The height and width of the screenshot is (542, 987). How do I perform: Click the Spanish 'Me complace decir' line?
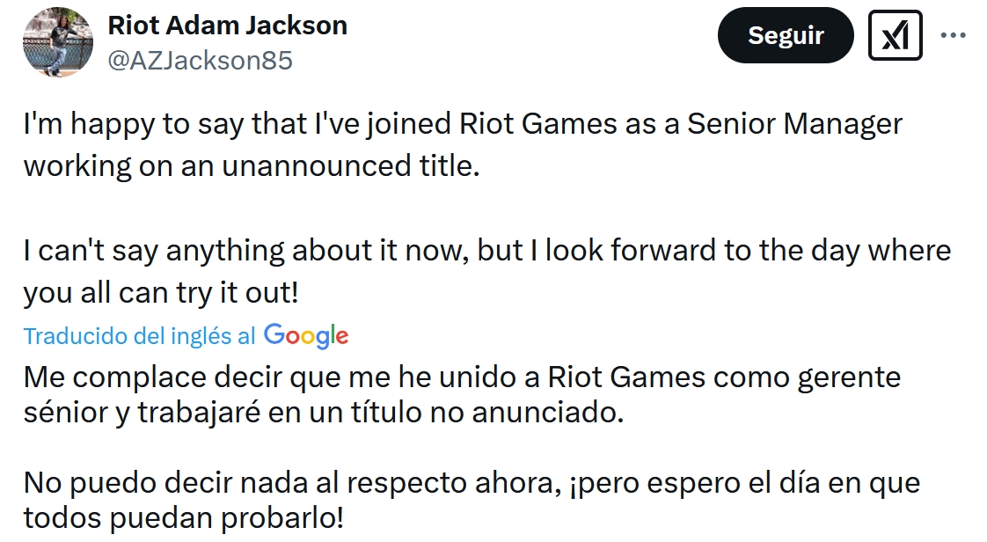pyautogui.click(x=462, y=377)
